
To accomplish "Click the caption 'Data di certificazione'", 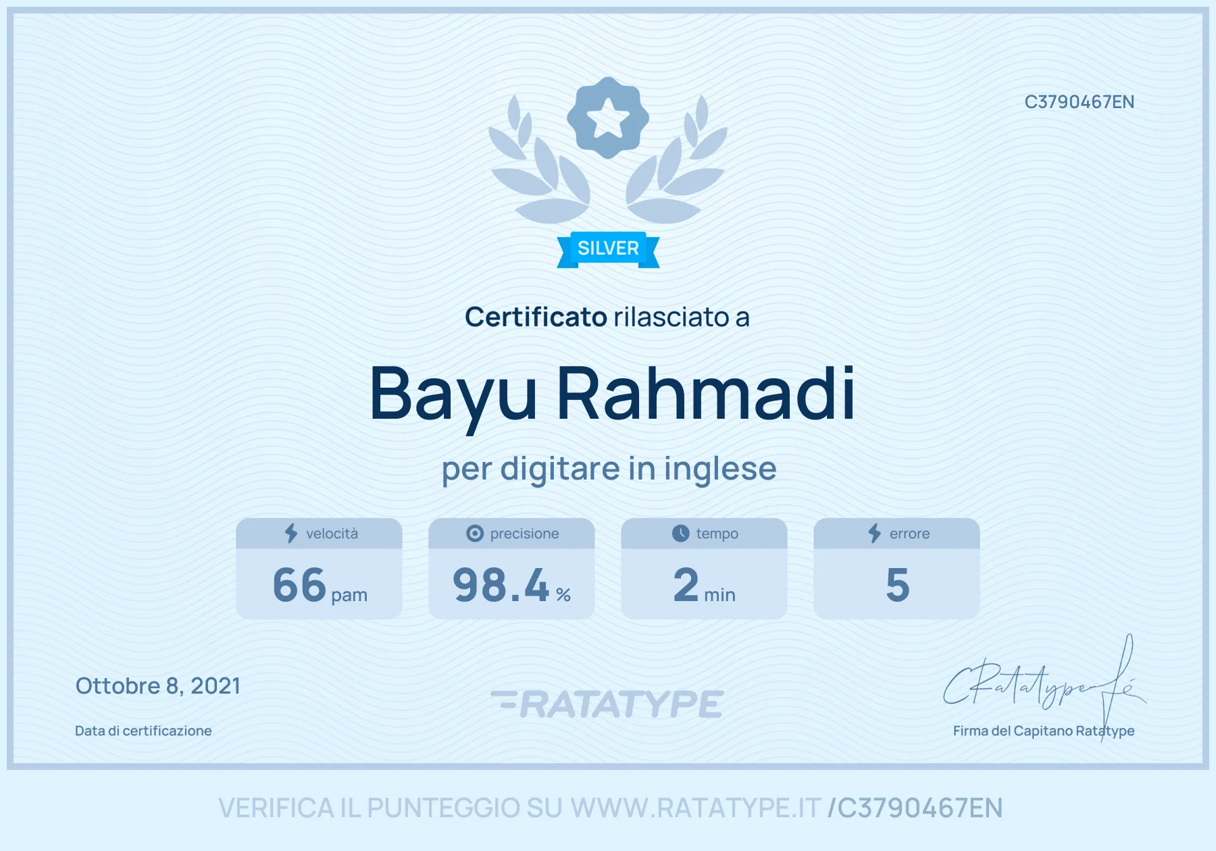I will (143, 731).
